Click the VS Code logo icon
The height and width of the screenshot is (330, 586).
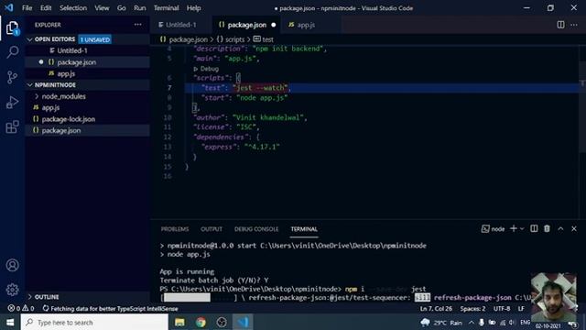pos(8,7)
